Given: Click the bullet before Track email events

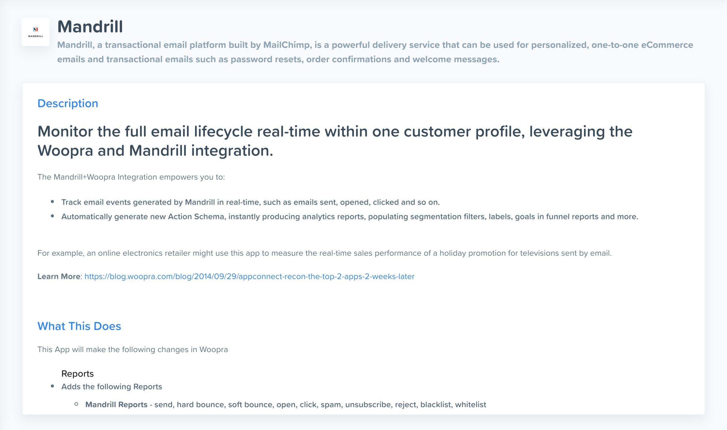Looking at the screenshot, I should point(52,202).
